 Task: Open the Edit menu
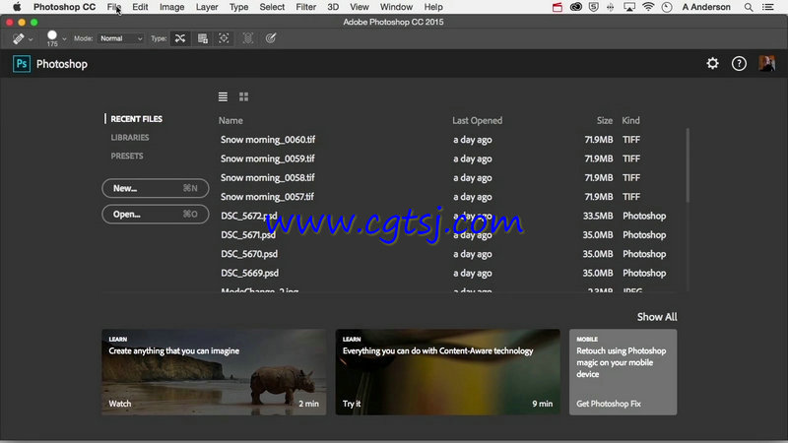(x=140, y=7)
